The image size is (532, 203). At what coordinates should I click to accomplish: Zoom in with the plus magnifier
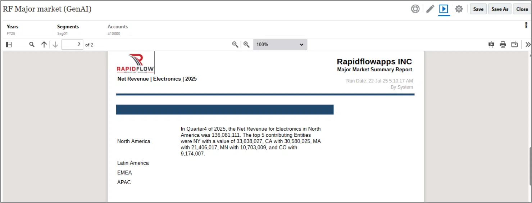pos(246,45)
